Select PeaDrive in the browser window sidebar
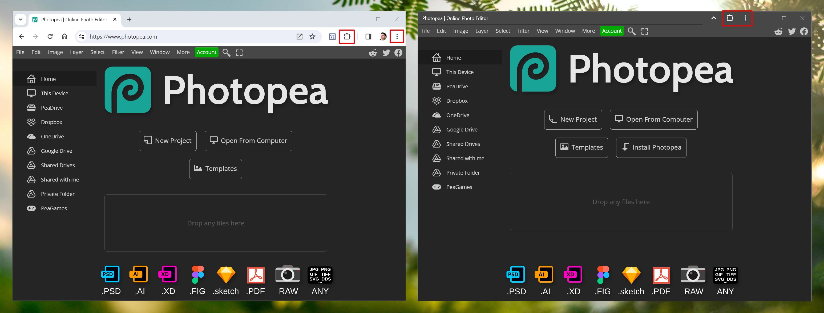Screen dimensions: 824x313 coord(54,108)
